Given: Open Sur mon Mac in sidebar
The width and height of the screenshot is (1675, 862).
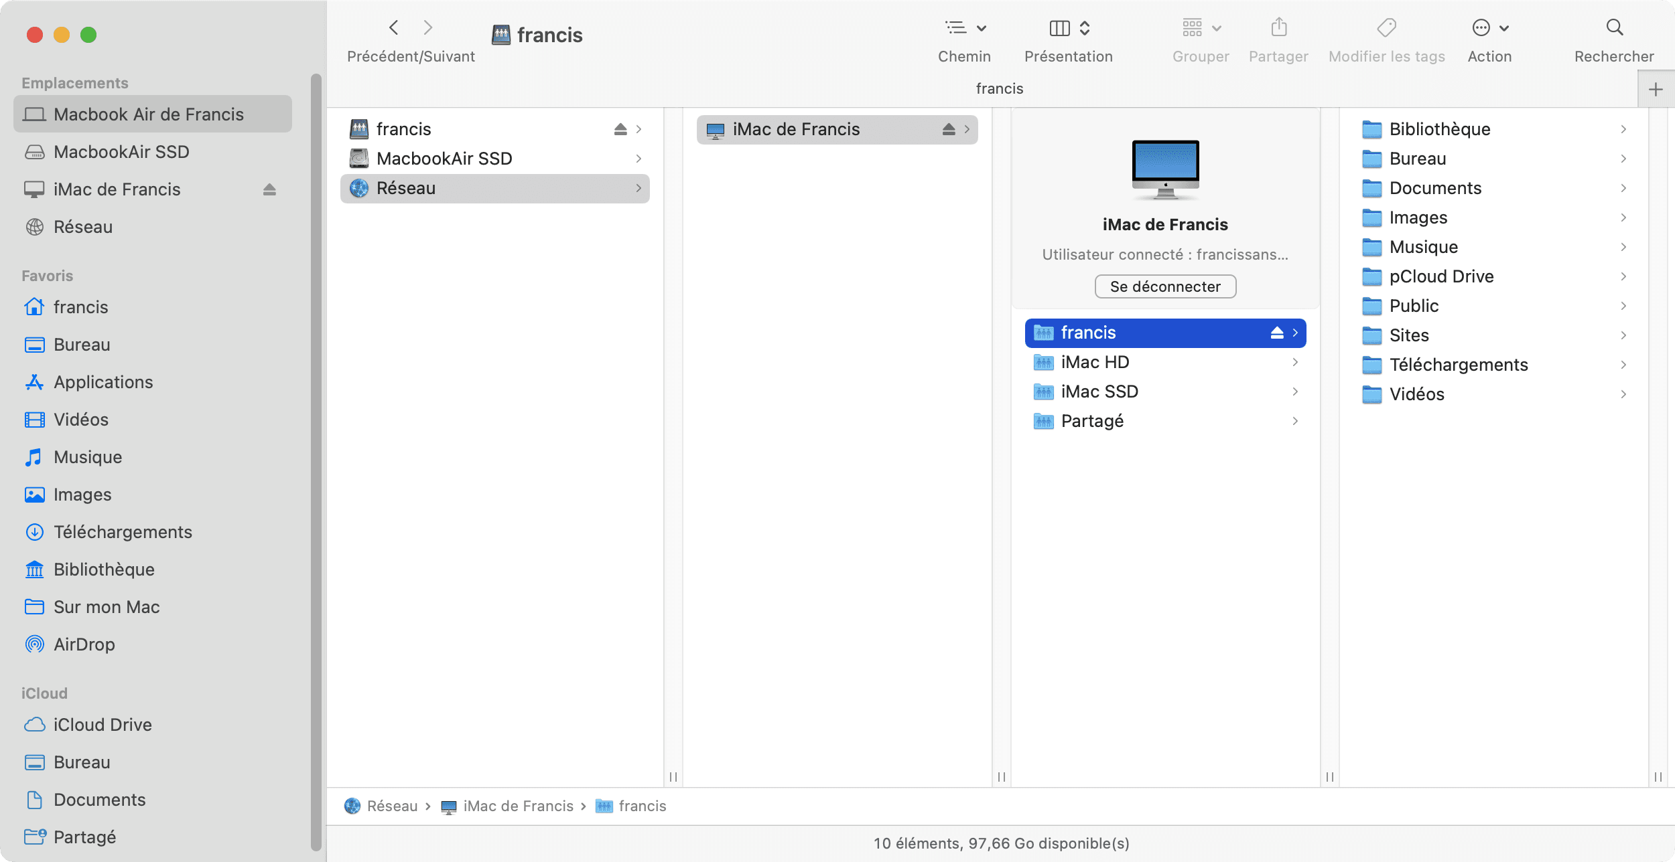Looking at the screenshot, I should (x=153, y=607).
